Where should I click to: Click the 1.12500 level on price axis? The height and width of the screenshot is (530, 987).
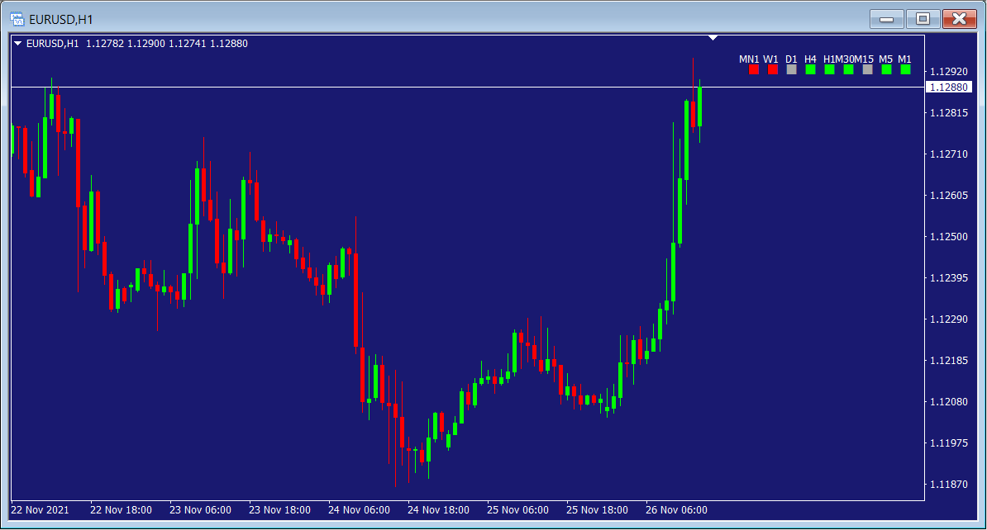(x=948, y=237)
